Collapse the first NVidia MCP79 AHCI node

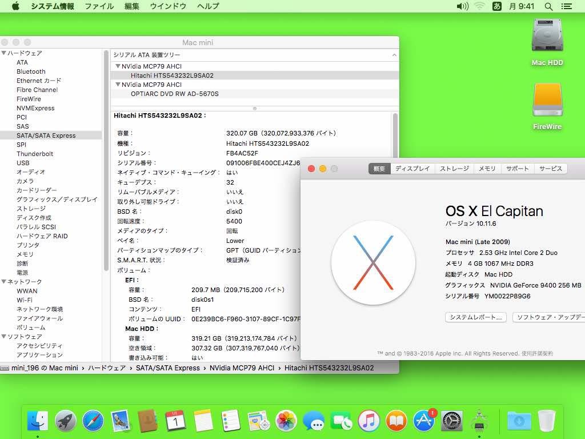pos(118,66)
